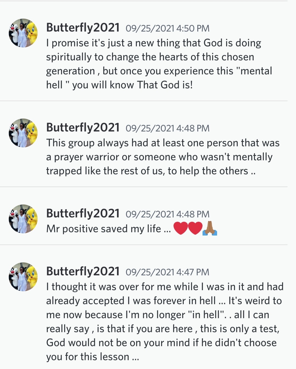
Task: Tap Butterfly2021 name above Mr positive message
Action: [83, 214]
